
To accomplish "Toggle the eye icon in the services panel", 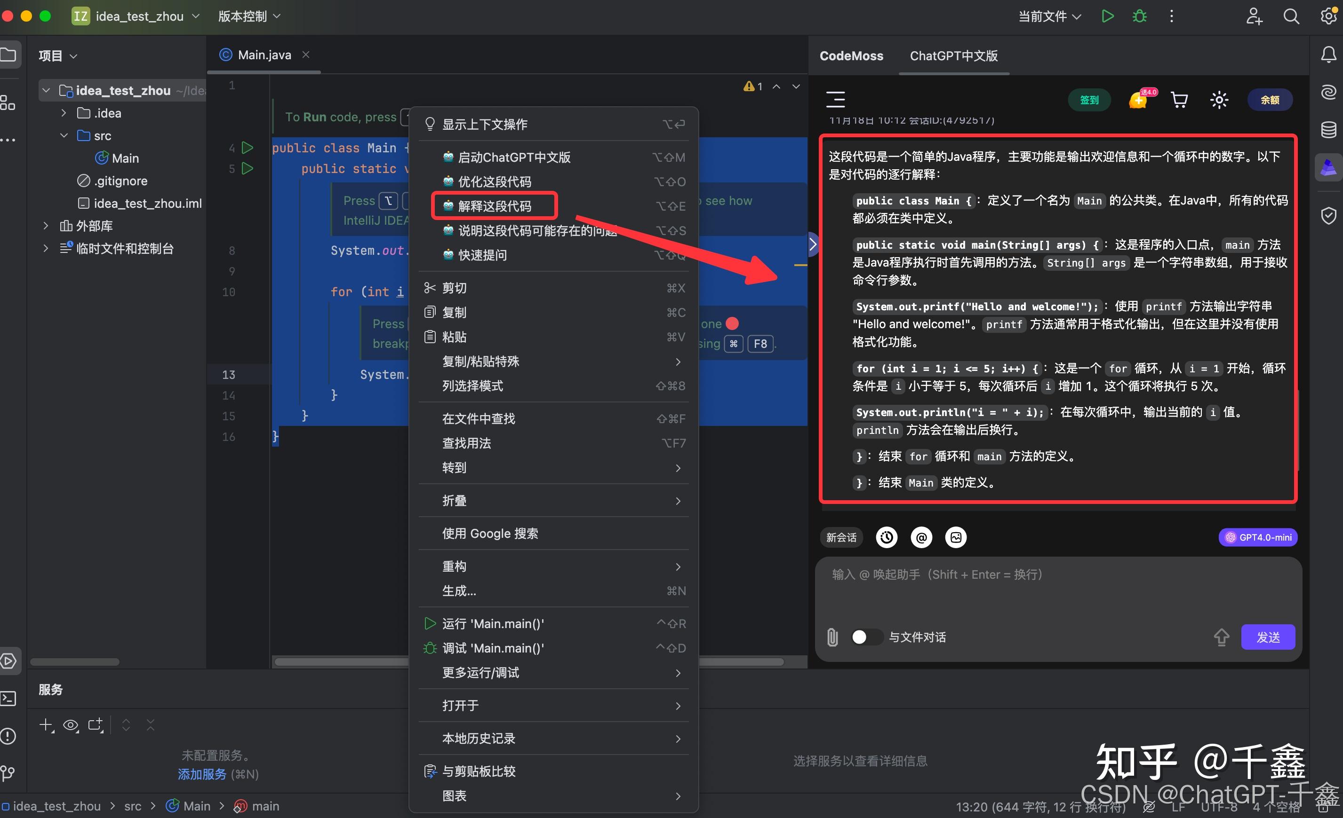I will pos(70,725).
